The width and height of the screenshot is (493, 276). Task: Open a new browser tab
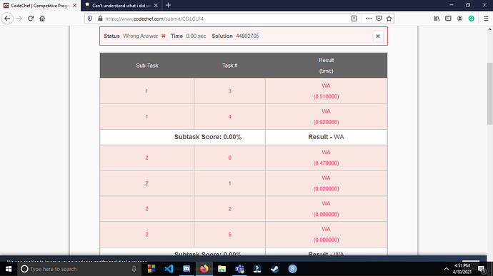pyautogui.click(x=168, y=5)
